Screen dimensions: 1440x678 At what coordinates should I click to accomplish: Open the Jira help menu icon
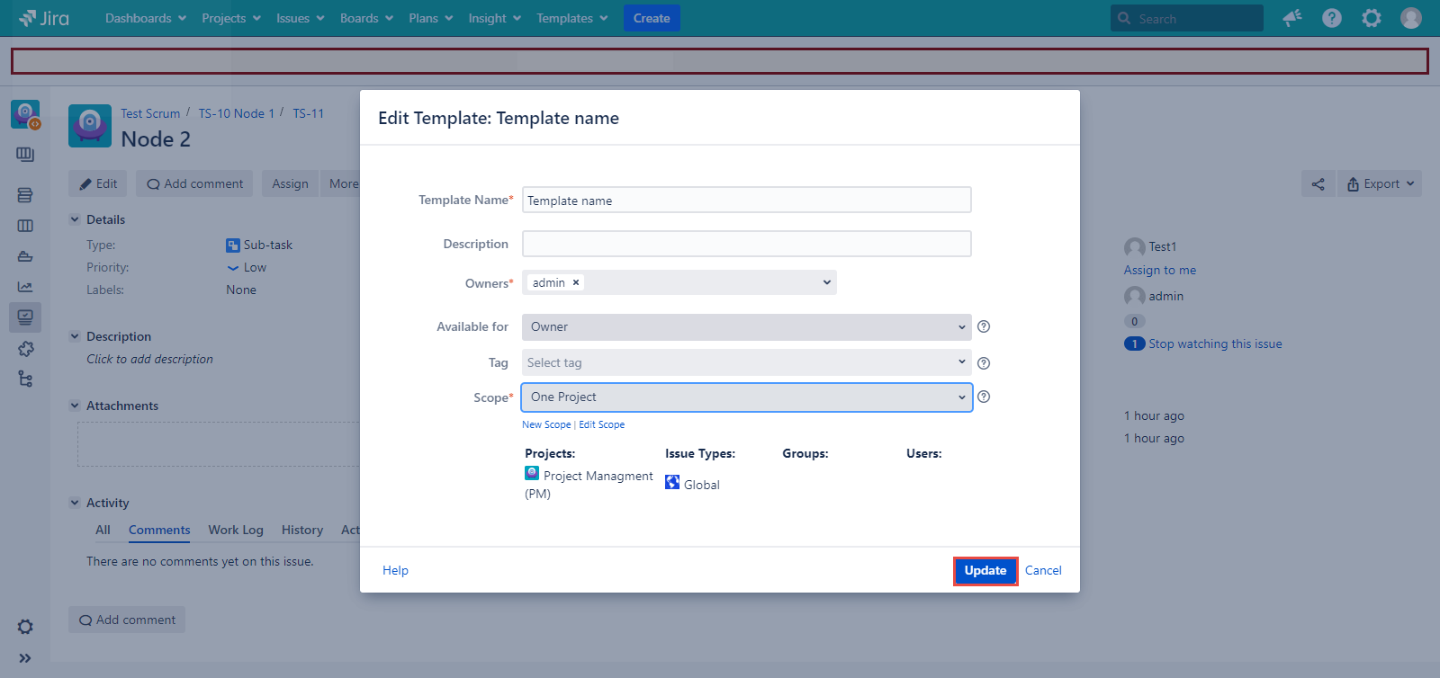1332,18
